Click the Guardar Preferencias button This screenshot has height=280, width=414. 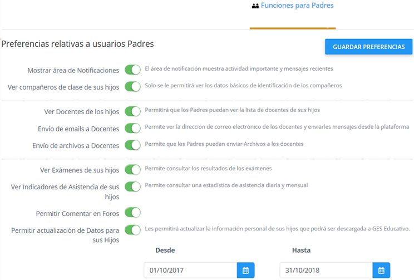pos(368,47)
